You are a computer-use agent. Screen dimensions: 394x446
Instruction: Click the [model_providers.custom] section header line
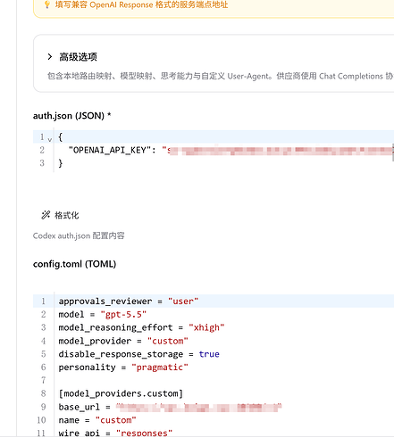click(121, 393)
